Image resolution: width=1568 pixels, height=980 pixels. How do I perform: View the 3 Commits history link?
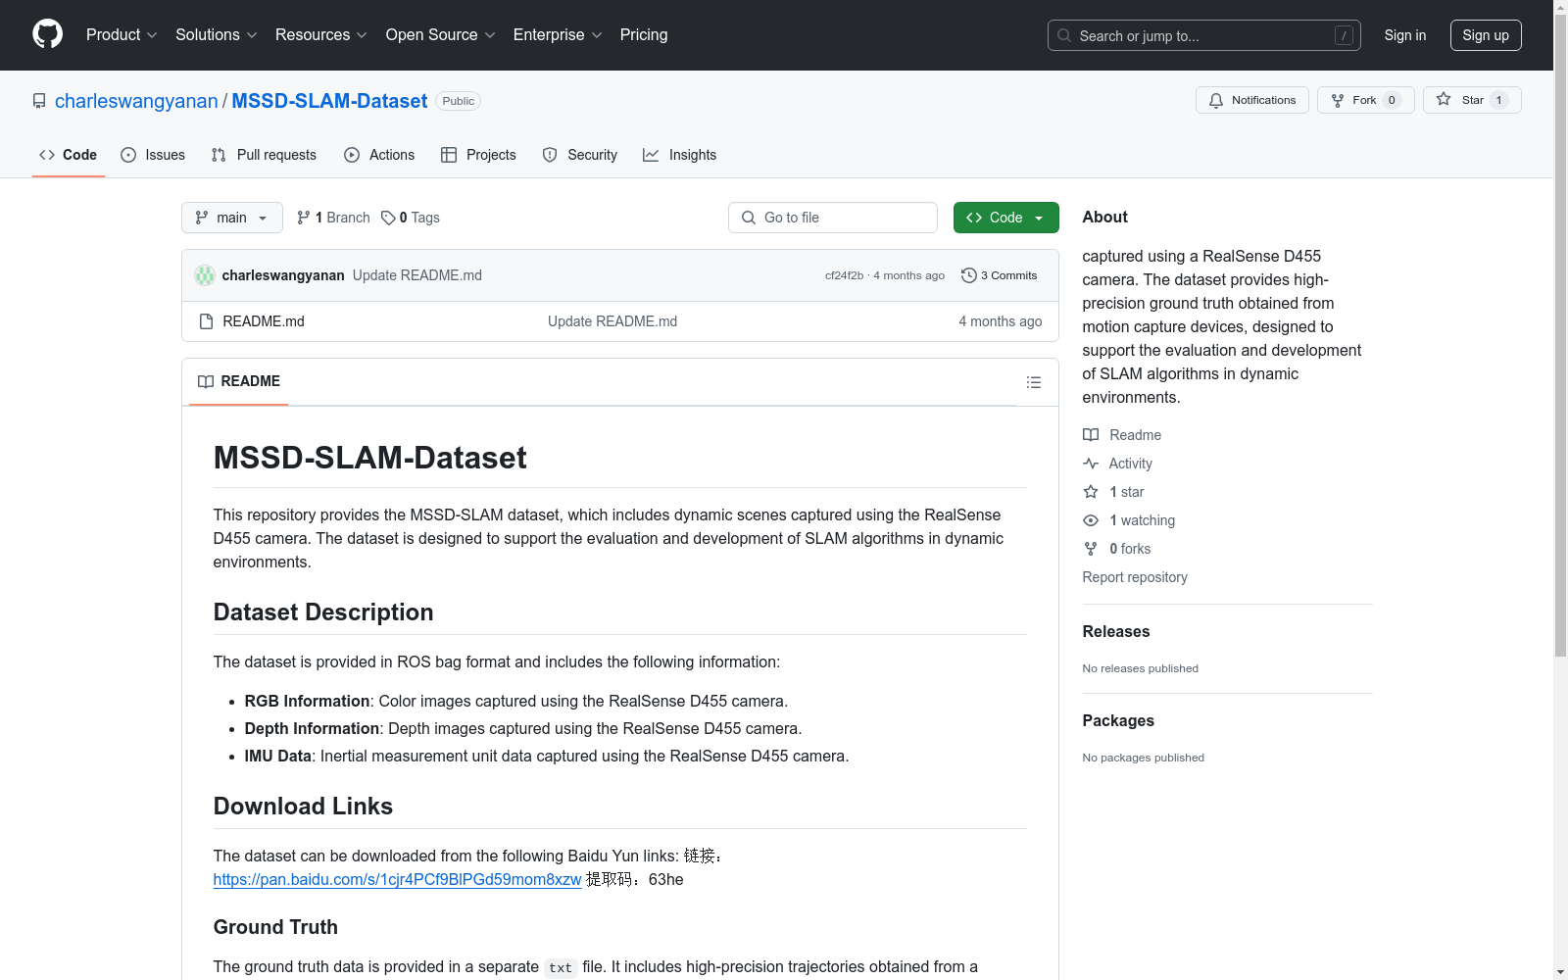(1000, 275)
